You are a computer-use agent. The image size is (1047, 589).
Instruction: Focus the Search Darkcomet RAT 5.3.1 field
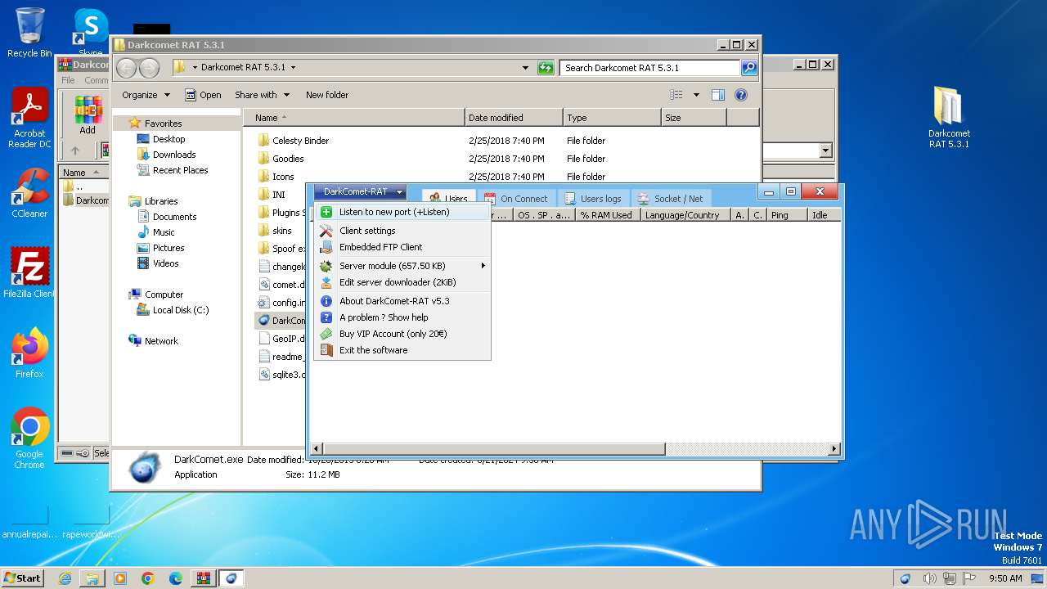650,68
